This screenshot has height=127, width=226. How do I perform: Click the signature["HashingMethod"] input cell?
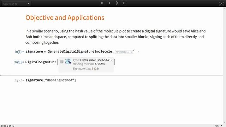(x=50, y=80)
